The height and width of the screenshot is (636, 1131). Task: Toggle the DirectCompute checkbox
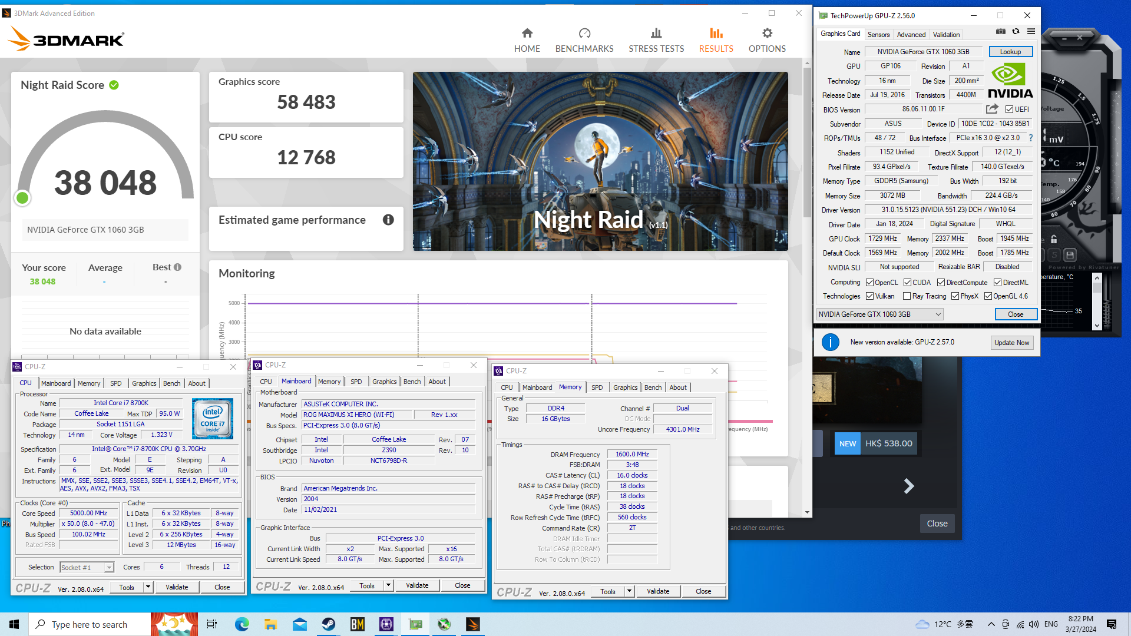[x=941, y=283]
